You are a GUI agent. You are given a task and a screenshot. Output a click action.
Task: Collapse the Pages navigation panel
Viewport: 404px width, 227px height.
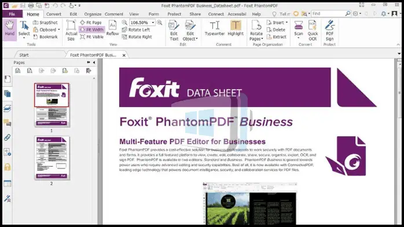(94, 63)
